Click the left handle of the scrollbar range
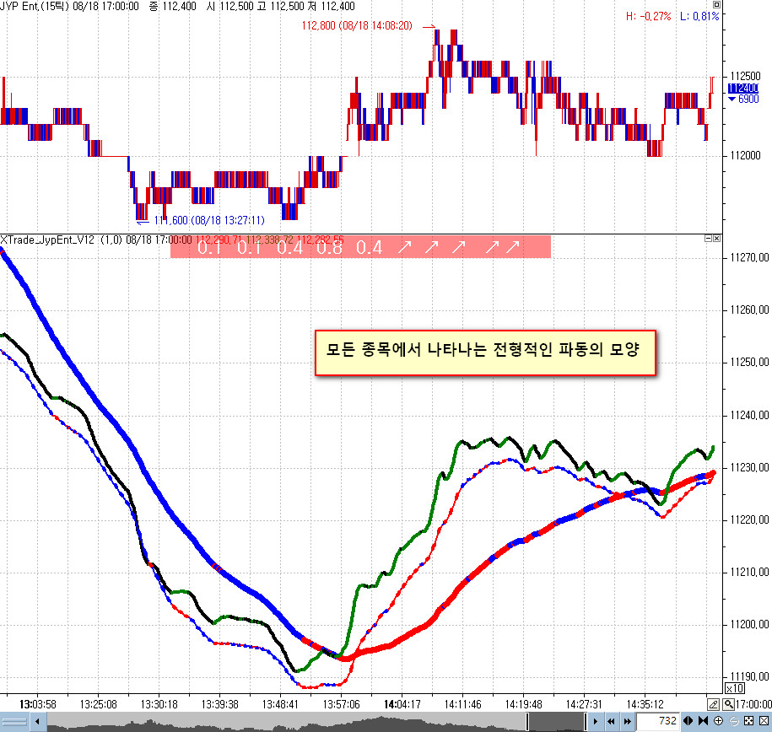Viewport: 772px width, 732px height. tap(527, 722)
